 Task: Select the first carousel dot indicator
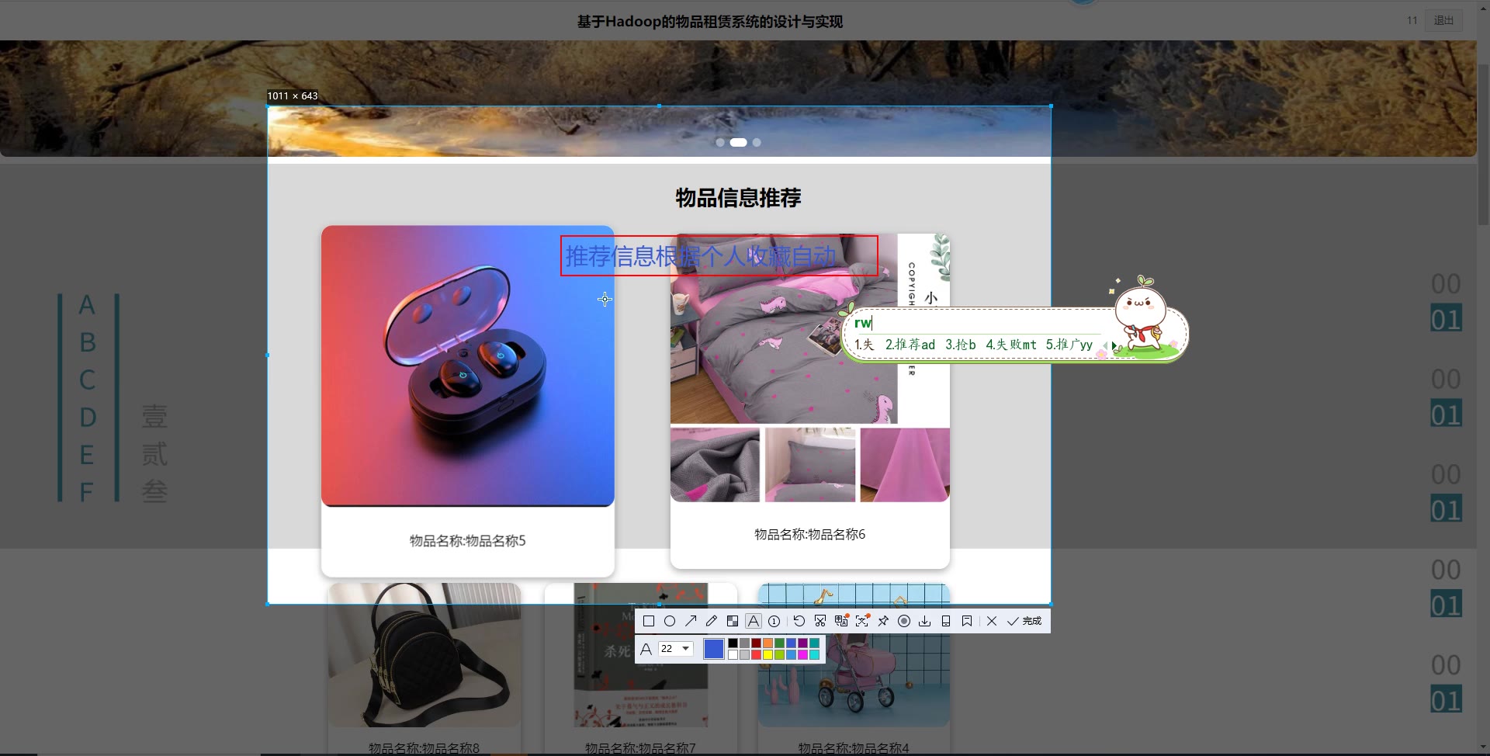720,142
